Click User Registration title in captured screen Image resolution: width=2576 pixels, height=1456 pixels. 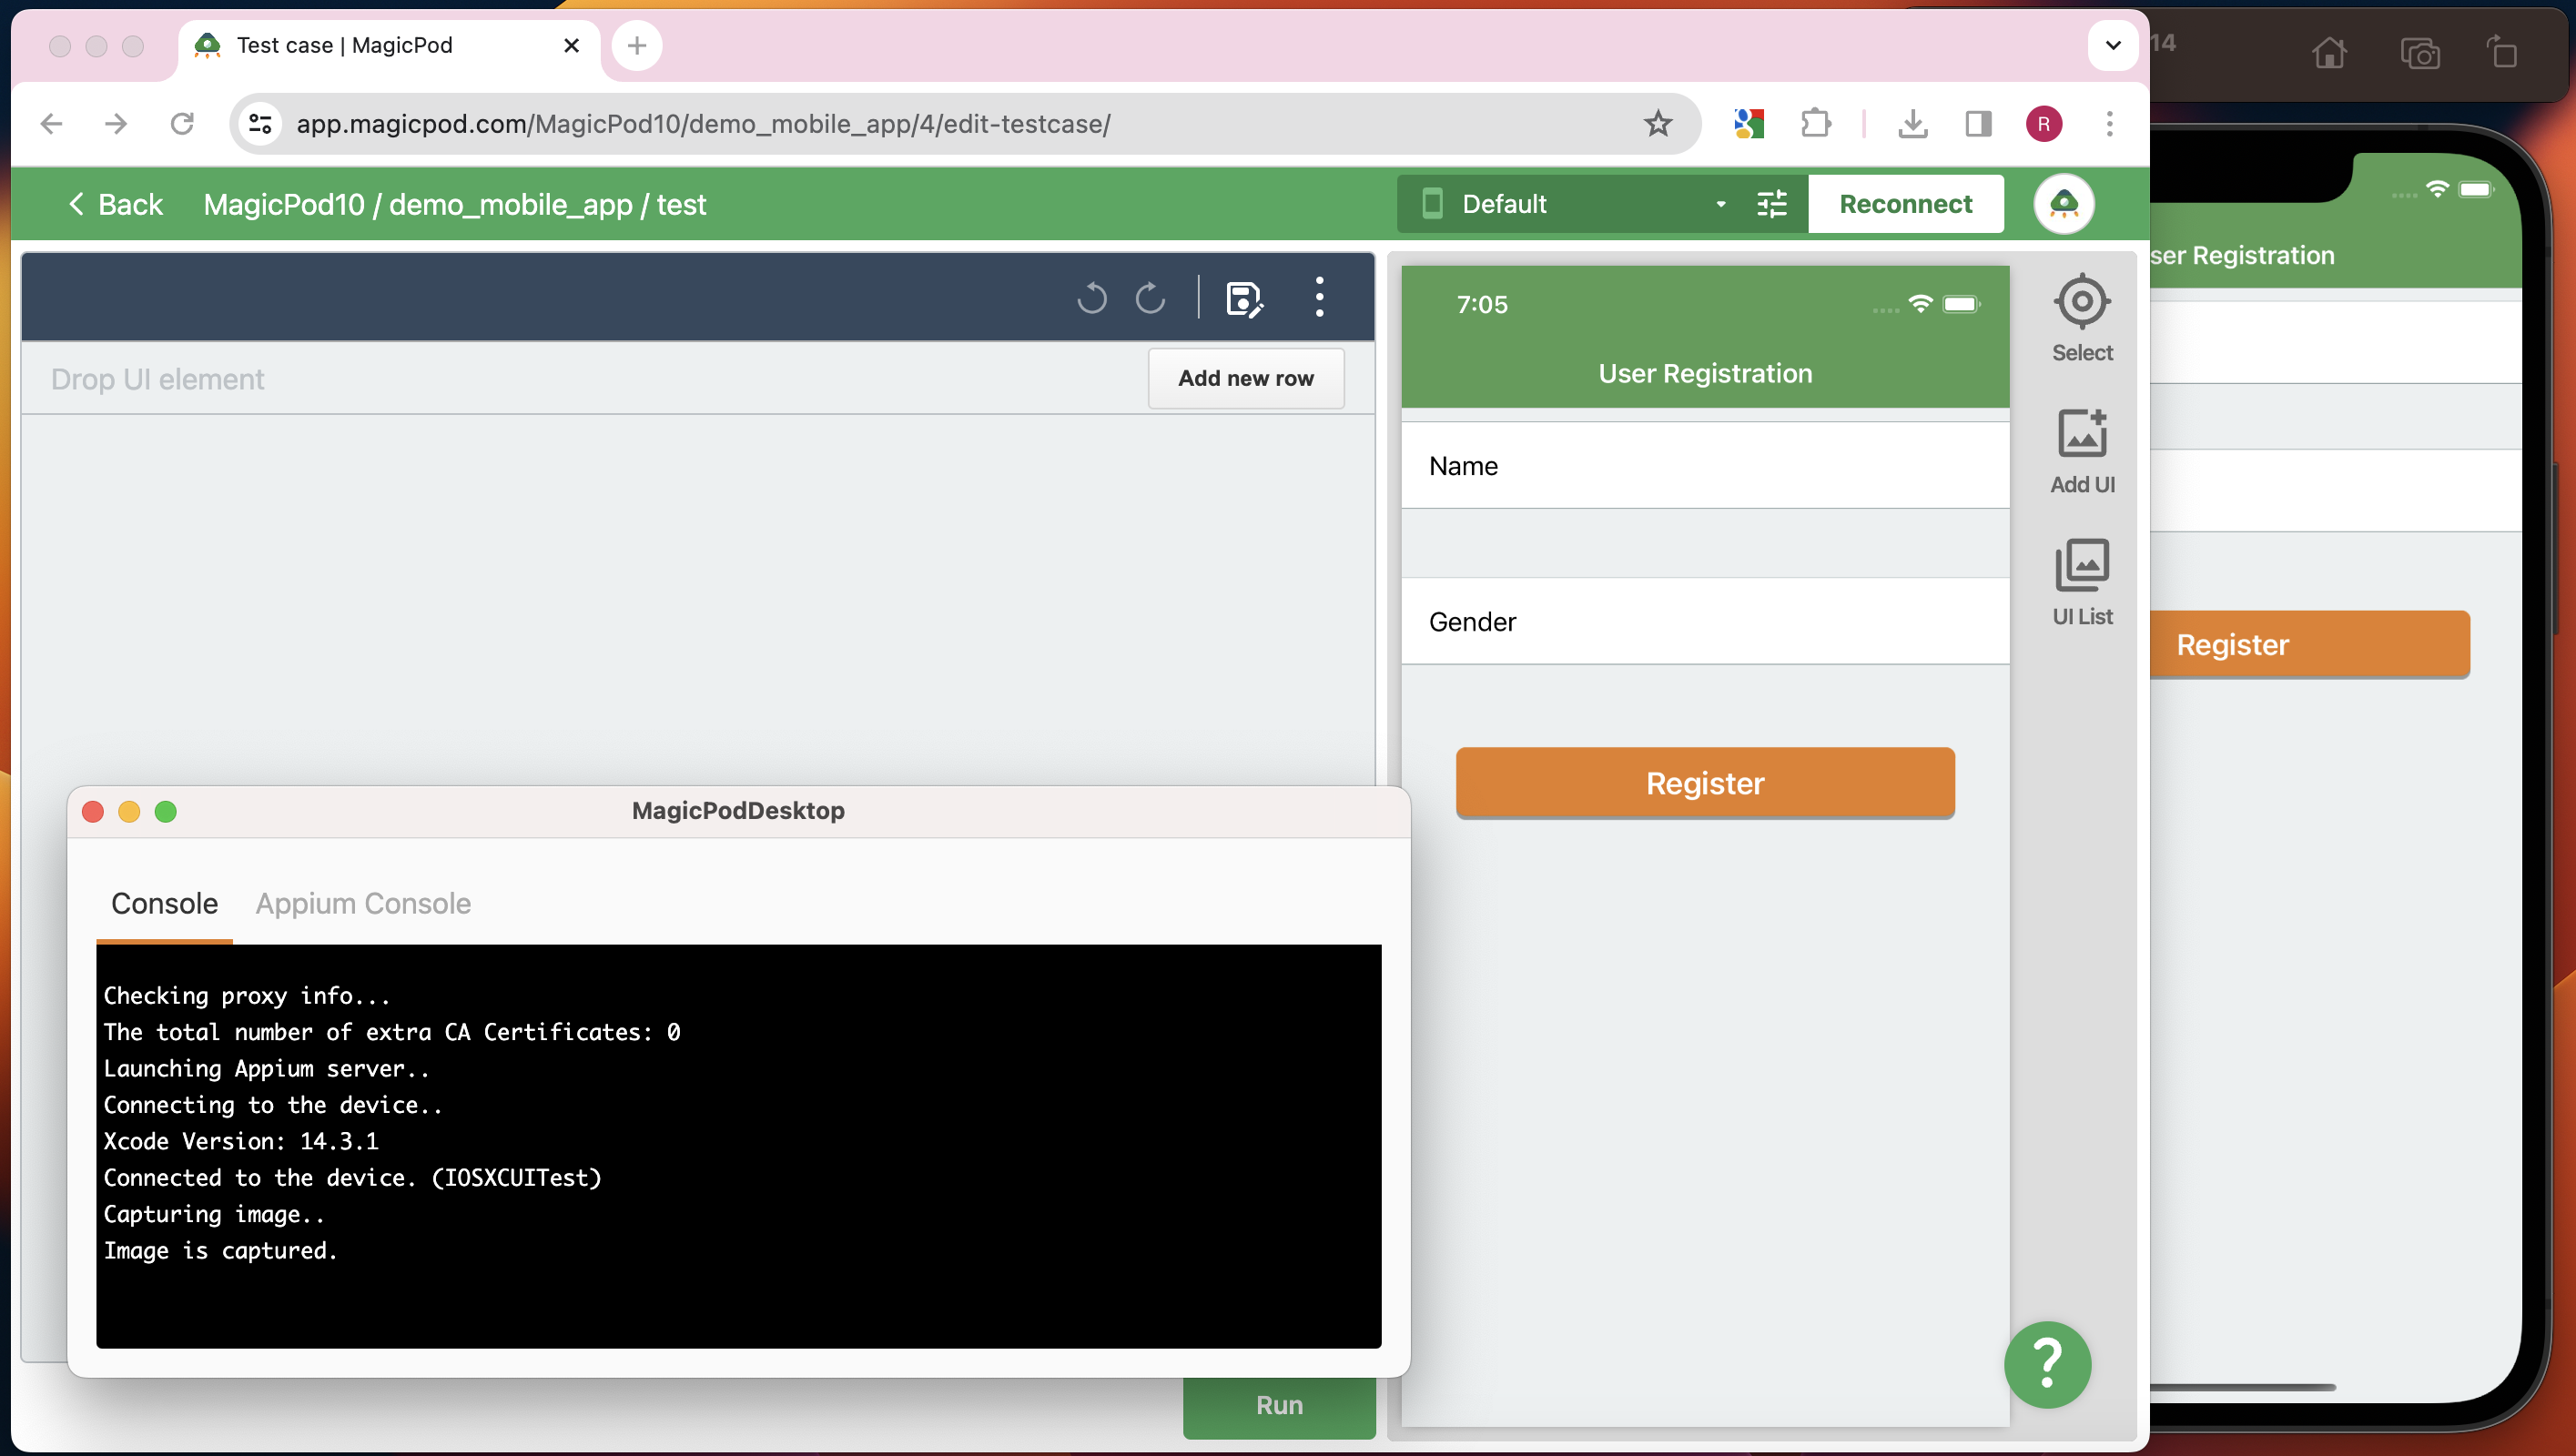1705,373
